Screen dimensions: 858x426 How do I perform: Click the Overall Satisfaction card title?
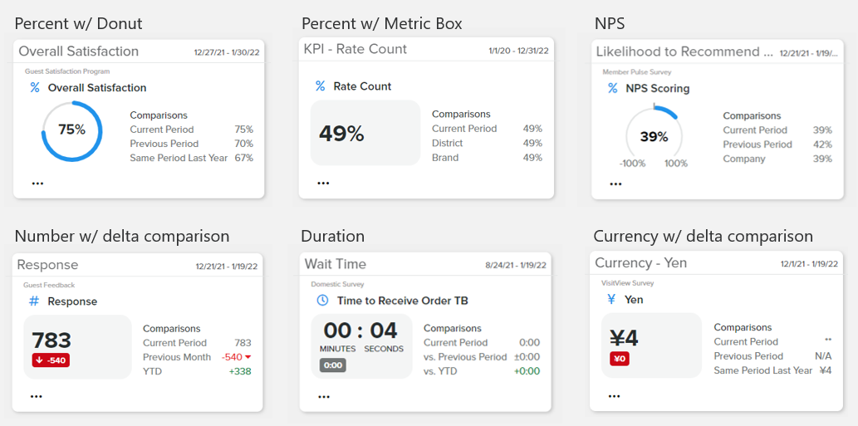[x=79, y=51]
